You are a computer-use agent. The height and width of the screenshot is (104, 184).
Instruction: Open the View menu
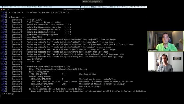click(x=19, y=7)
